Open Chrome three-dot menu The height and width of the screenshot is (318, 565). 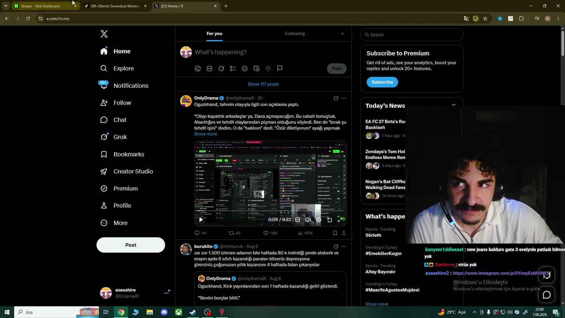pyautogui.click(x=558, y=19)
